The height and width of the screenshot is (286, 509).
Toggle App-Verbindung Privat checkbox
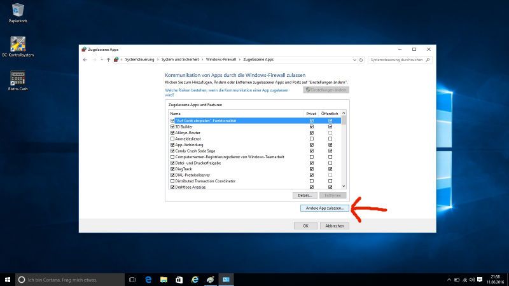(x=312, y=145)
